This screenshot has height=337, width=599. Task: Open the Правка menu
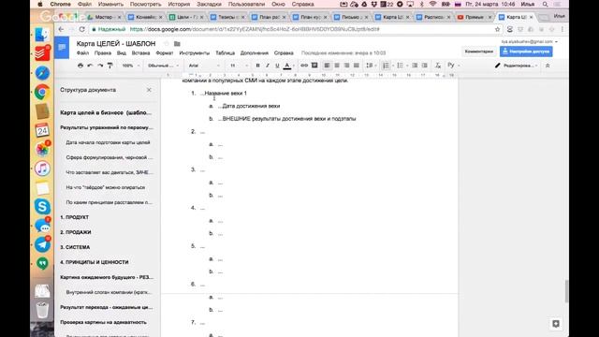click(103, 53)
